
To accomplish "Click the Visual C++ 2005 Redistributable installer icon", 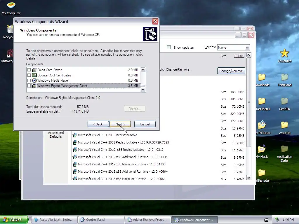I will [75, 135].
